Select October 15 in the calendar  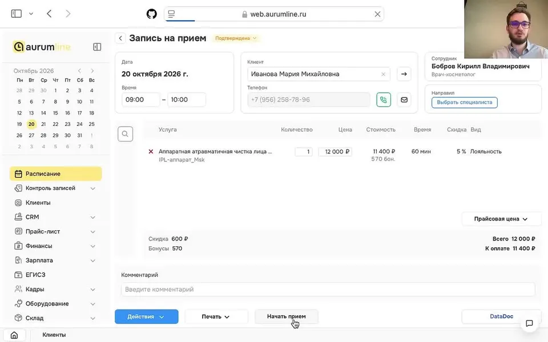[x=55, y=113]
